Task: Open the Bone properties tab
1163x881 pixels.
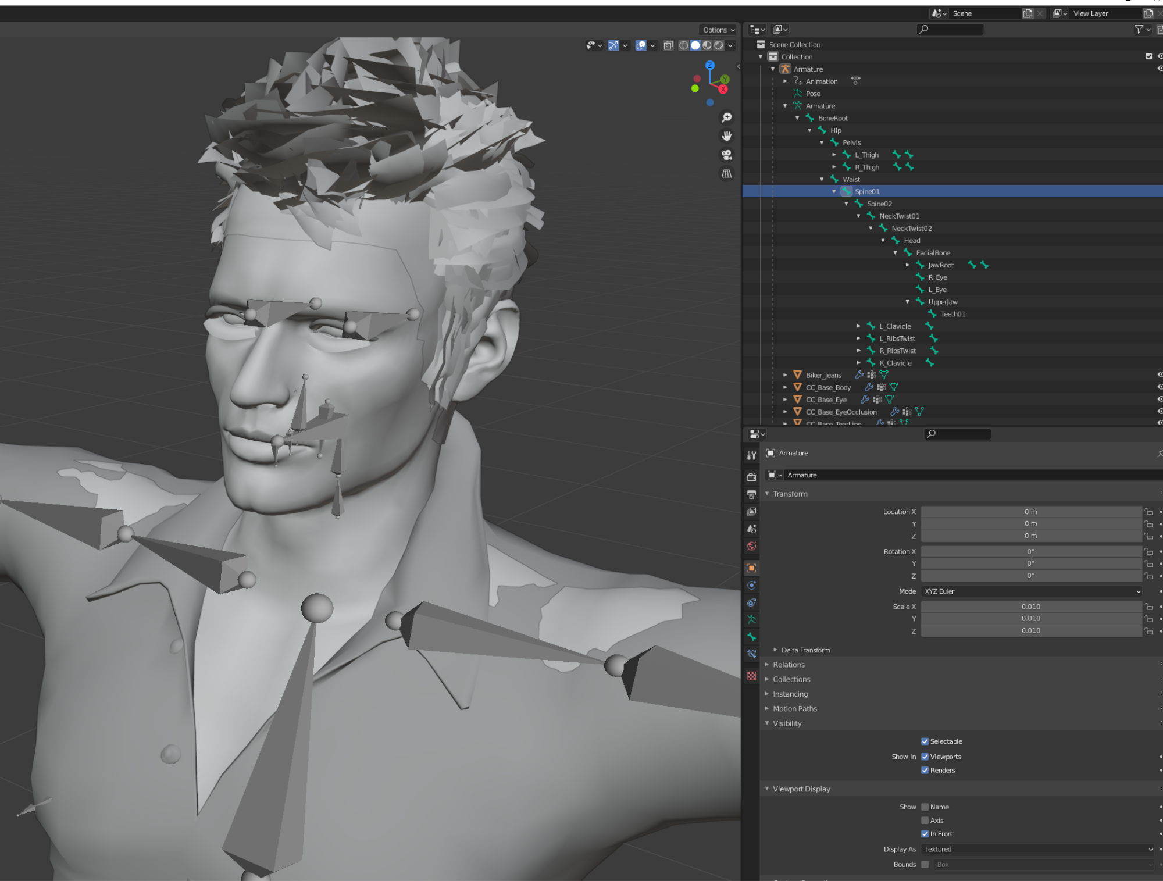Action: 751,637
